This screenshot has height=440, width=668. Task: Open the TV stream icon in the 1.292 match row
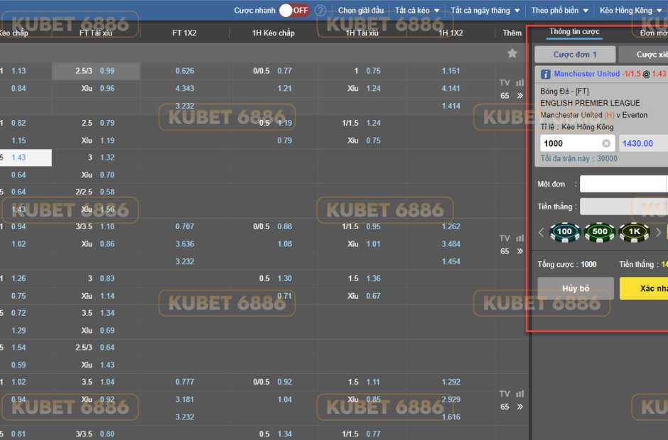(x=505, y=394)
